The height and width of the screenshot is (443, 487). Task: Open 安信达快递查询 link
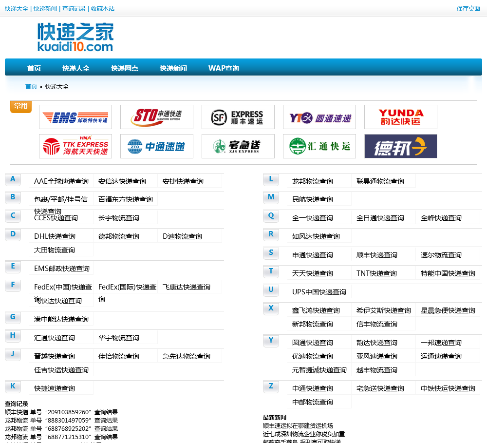122,181
